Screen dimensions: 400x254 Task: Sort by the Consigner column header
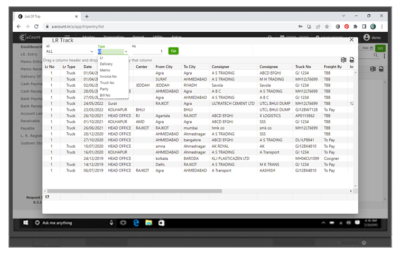(x=220, y=67)
